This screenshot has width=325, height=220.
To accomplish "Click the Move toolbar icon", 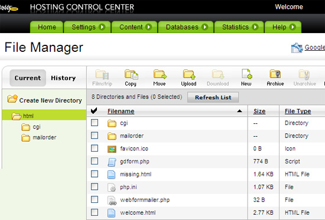I will [160, 75].
